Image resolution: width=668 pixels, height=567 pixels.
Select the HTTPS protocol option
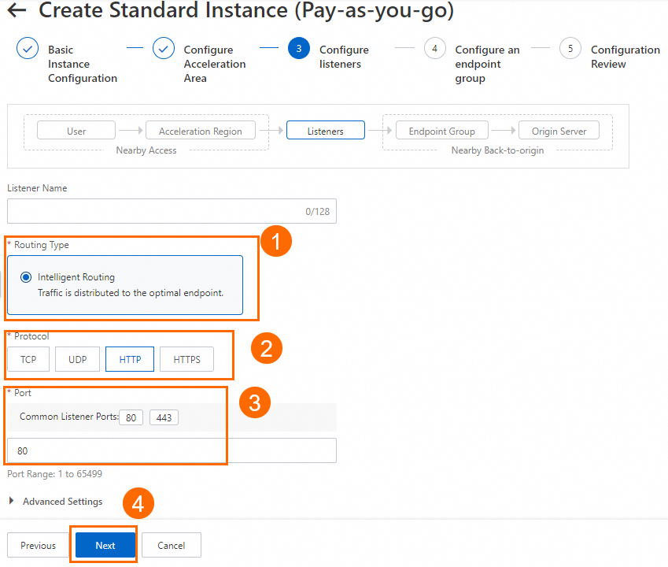[x=187, y=360]
